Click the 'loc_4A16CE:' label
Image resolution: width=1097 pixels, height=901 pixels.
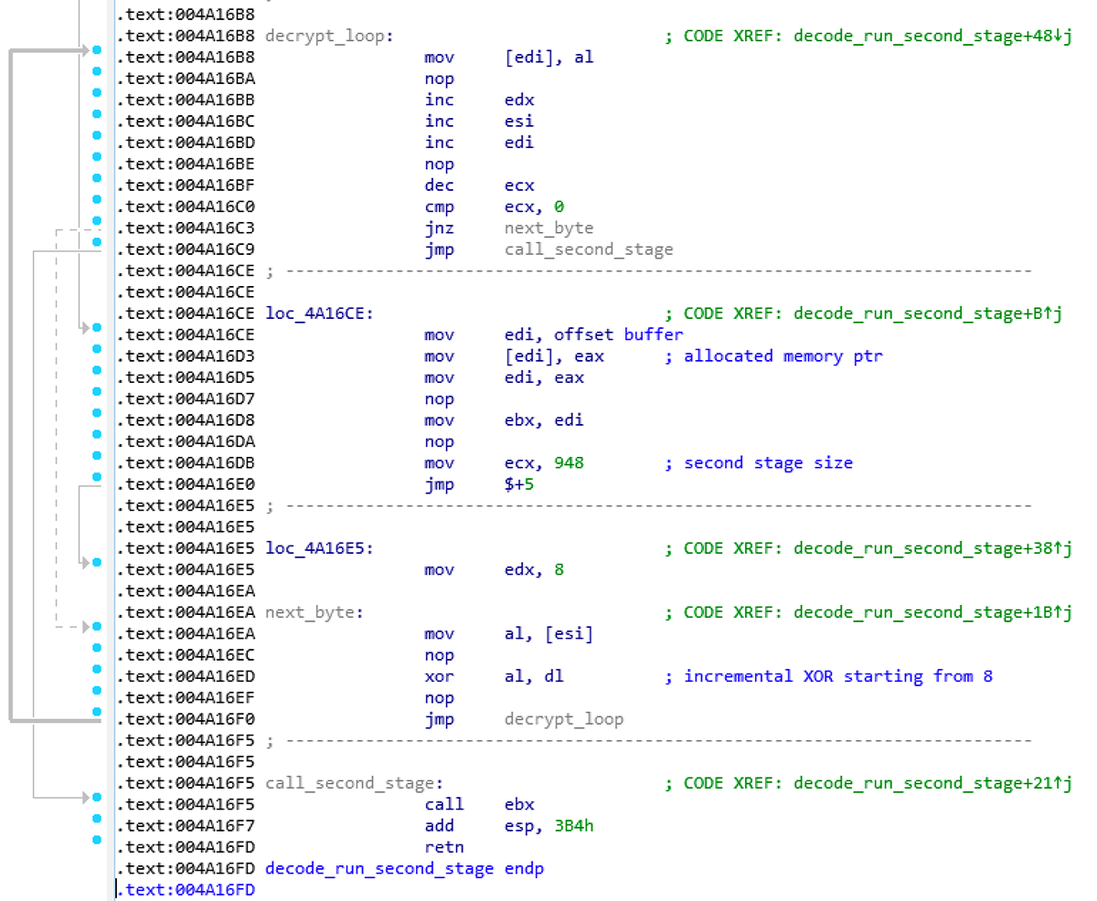(319, 313)
